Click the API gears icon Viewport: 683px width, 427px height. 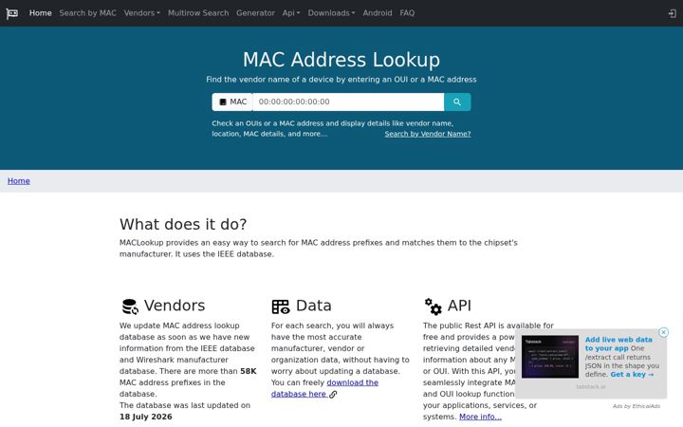pyautogui.click(x=433, y=306)
